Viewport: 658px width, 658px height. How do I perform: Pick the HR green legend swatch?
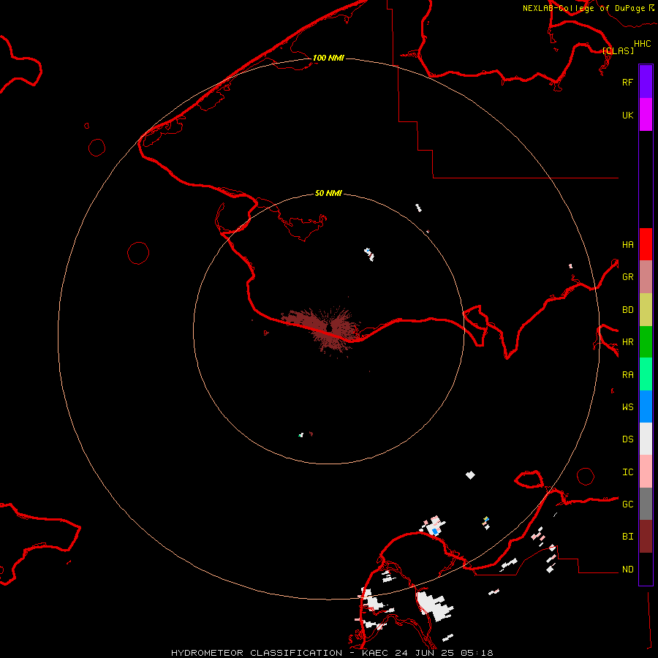click(x=646, y=342)
